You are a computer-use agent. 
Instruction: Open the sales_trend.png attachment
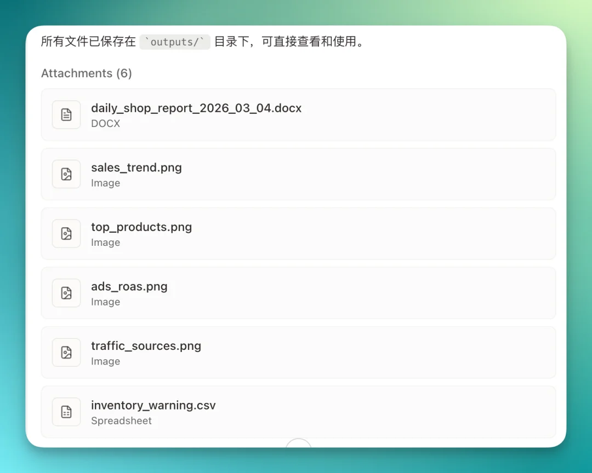click(x=299, y=174)
